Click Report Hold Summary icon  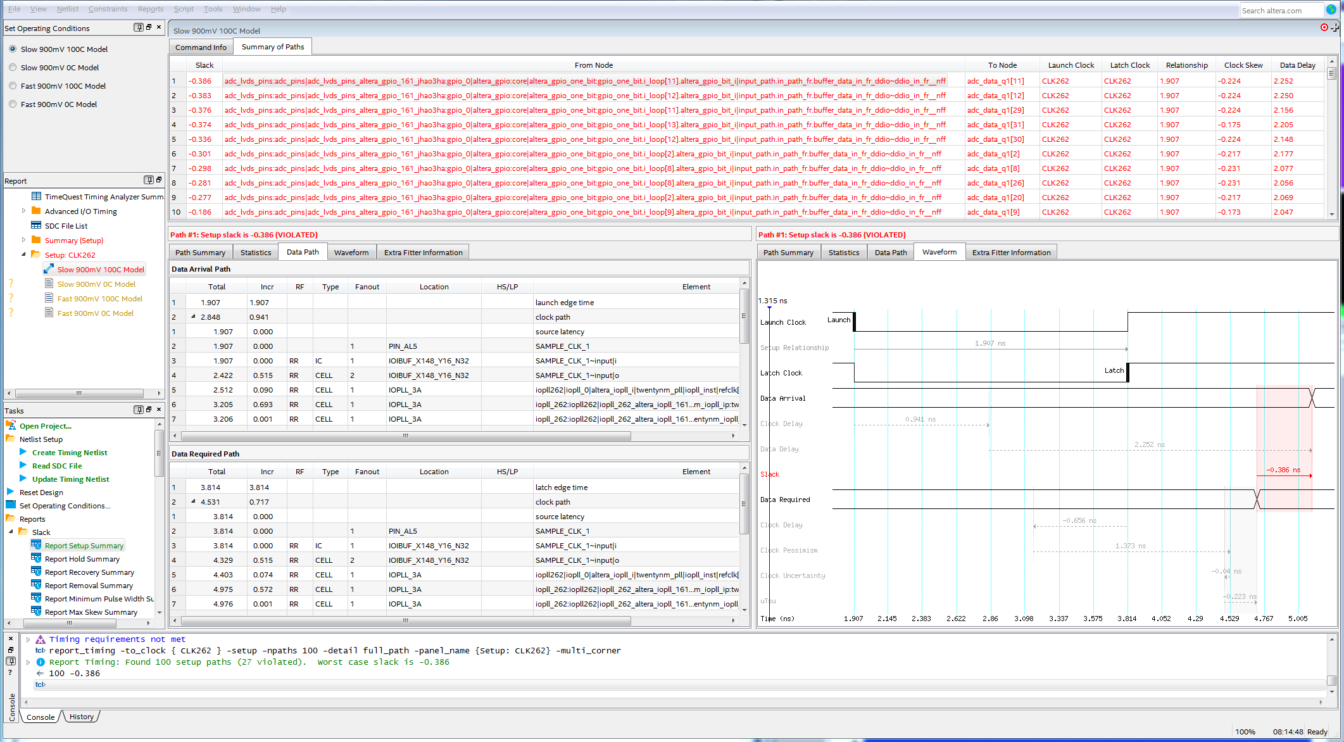tap(36, 558)
